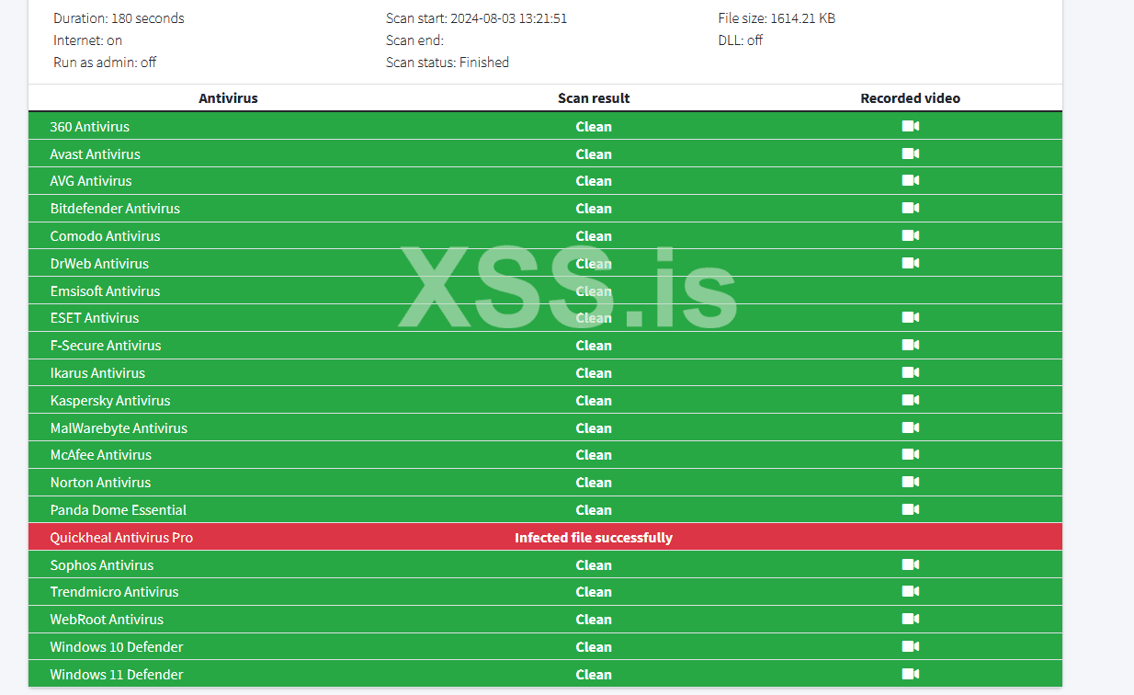Screen dimensions: 1134x695
Task: Open Avast Antivirus recorded video
Action: [x=910, y=154]
